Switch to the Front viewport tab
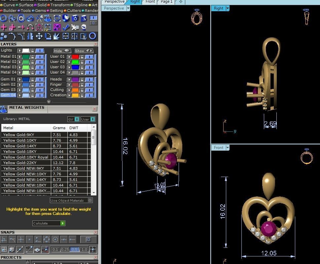 coord(150,2)
